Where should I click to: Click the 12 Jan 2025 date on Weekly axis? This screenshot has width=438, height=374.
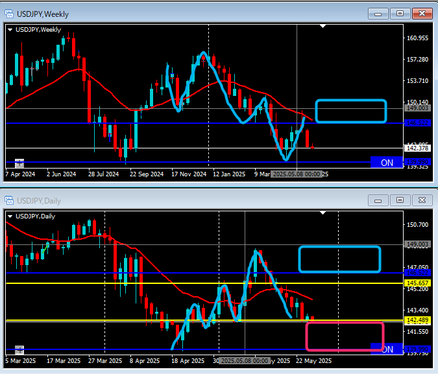tap(229, 174)
